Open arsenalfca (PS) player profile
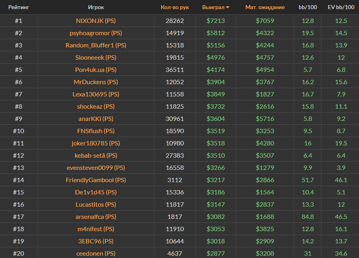The width and height of the screenshot is (359, 258). click(96, 217)
